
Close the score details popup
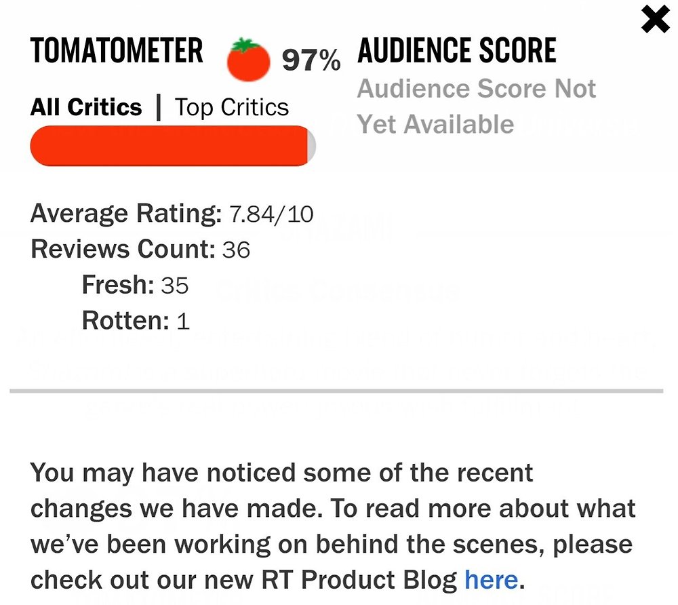(656, 20)
